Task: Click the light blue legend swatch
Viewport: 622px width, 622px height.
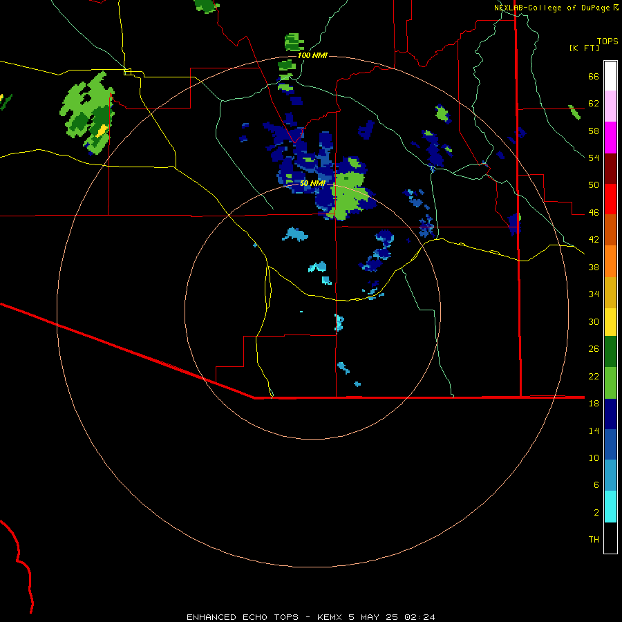Action: point(610,475)
